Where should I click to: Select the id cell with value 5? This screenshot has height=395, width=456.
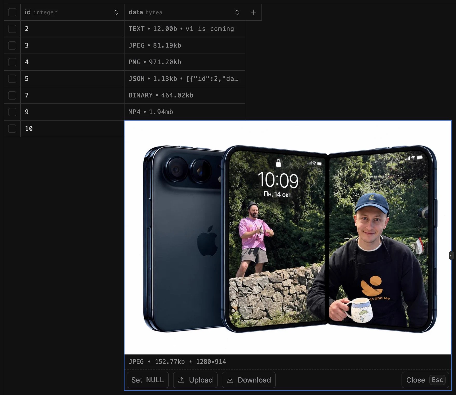coord(72,79)
